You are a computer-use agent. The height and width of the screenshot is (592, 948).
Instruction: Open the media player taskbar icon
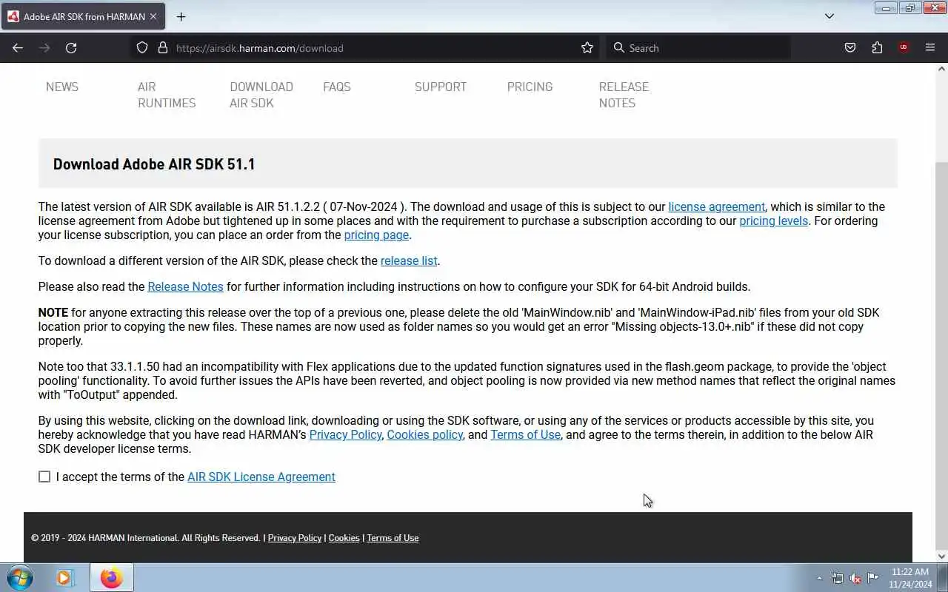pos(65,577)
